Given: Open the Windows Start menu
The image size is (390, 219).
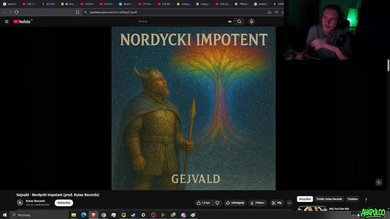Looking at the screenshot, I should tap(5, 215).
